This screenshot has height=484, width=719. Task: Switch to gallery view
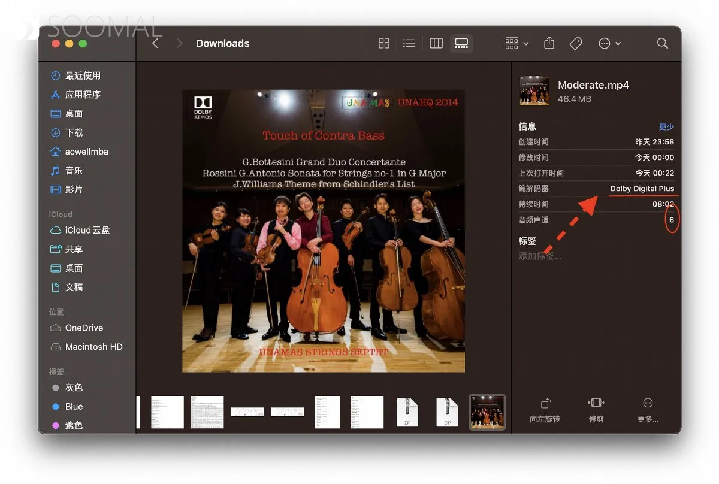coord(461,43)
